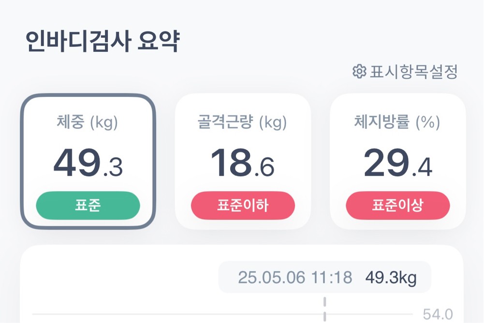Click the chart tooltip showing 25.05.06 11:18
484x323 pixels.
coord(295,278)
